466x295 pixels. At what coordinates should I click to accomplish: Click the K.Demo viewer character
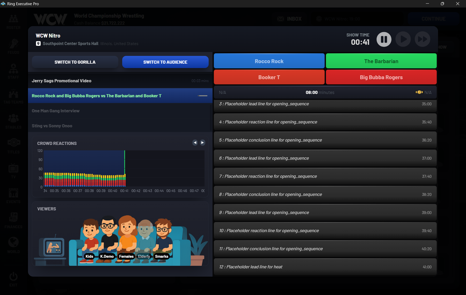(x=108, y=239)
